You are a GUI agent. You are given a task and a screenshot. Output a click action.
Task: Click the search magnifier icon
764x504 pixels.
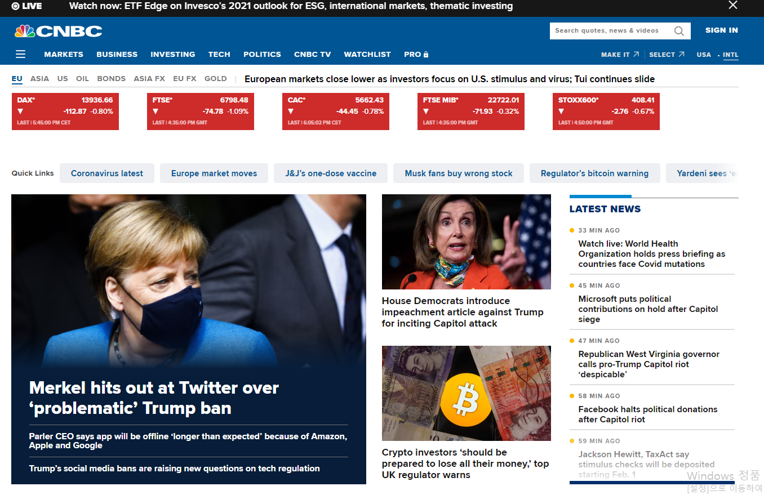coord(679,31)
